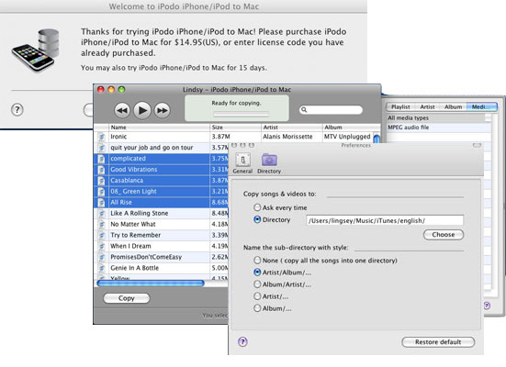Click the horizontal scrollbar under song list
The height and width of the screenshot is (367, 506).
pyautogui.click(x=151, y=284)
